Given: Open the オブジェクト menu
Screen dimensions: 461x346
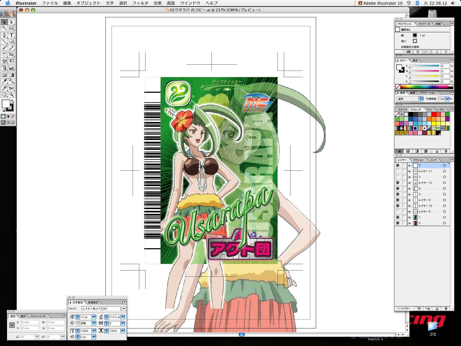Looking at the screenshot, I should tap(88, 3).
